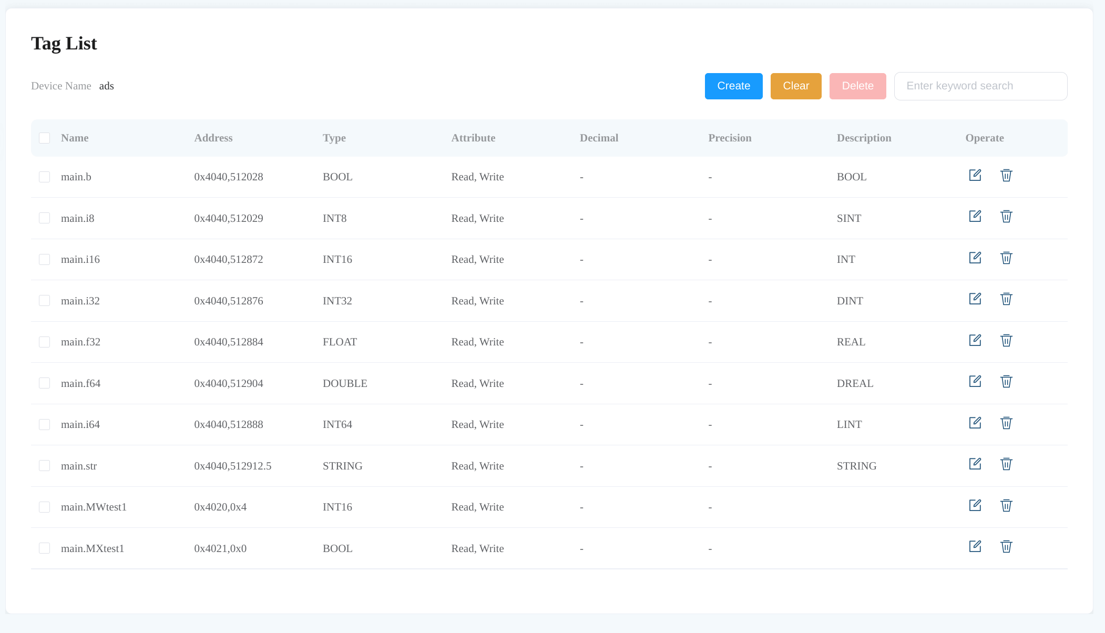Edit the main.MXtest1 tag
Viewport: 1105px width, 633px height.
[975, 546]
